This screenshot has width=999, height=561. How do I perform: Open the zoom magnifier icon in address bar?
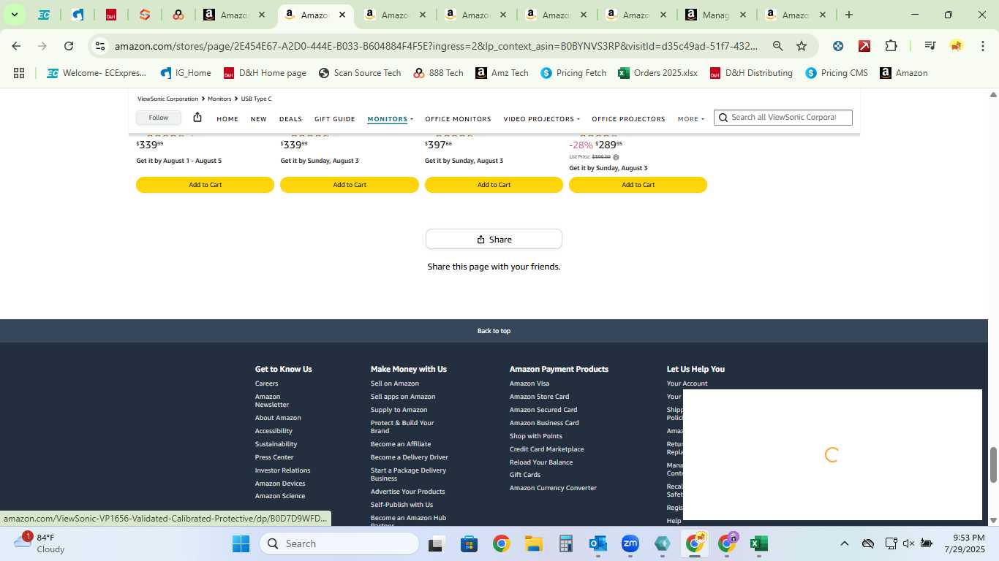point(777,46)
